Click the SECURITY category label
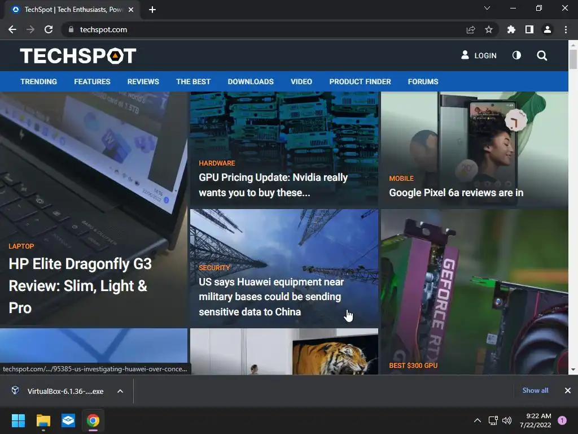 coord(214,268)
